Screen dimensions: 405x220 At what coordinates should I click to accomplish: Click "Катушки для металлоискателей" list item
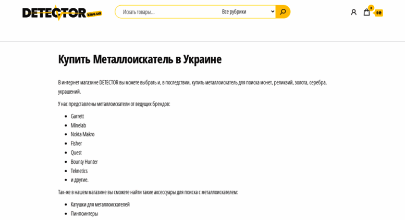point(100,204)
